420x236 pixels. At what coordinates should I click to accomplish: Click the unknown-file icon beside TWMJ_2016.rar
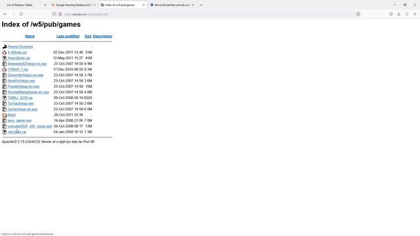(5, 98)
